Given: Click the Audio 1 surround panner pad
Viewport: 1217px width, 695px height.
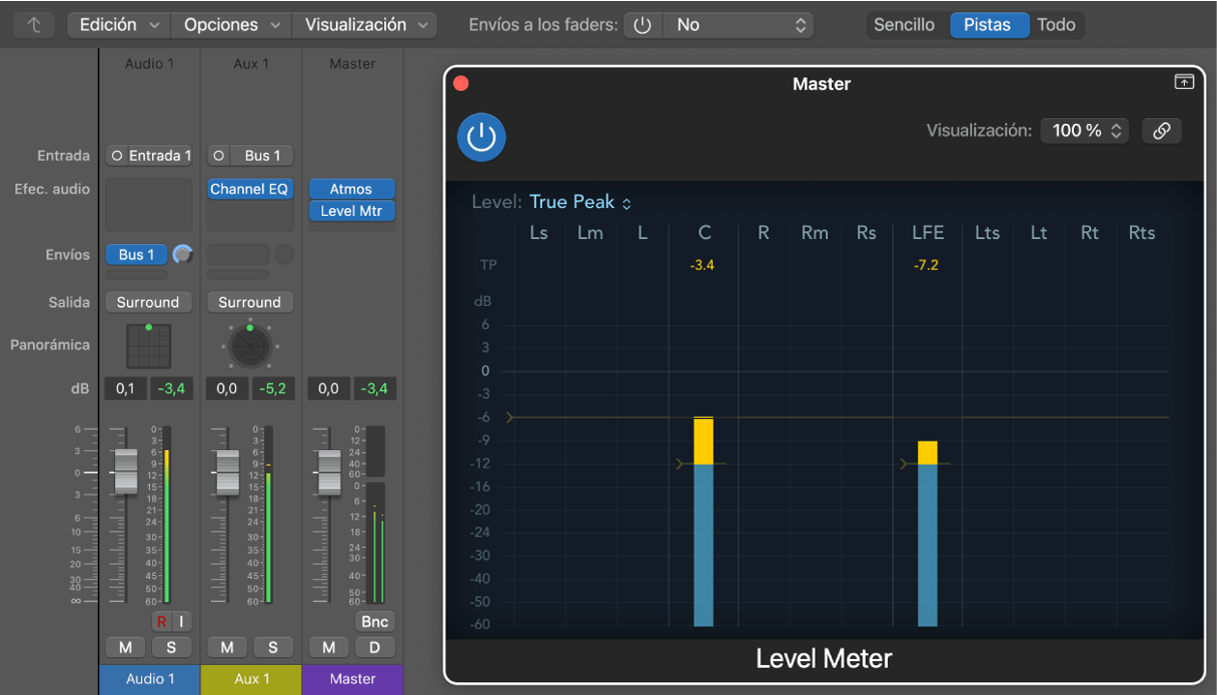Looking at the screenshot, I should [x=149, y=346].
